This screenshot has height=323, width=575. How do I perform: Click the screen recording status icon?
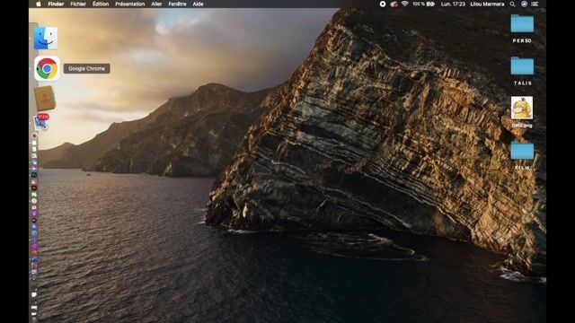(x=383, y=4)
